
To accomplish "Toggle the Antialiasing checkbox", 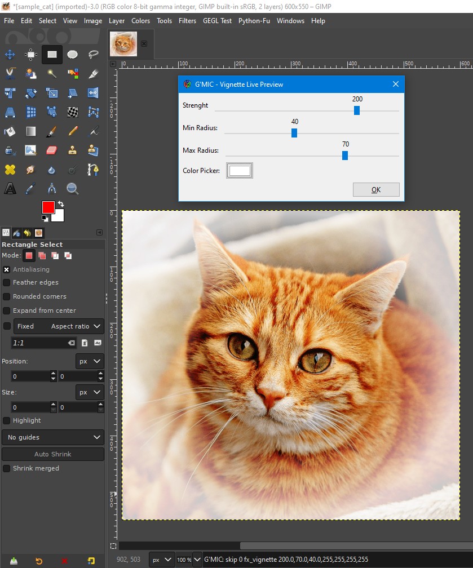I will (7, 269).
